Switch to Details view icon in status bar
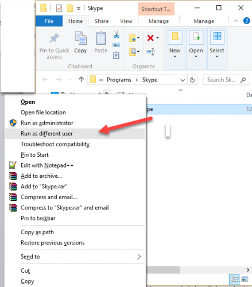 point(234,280)
